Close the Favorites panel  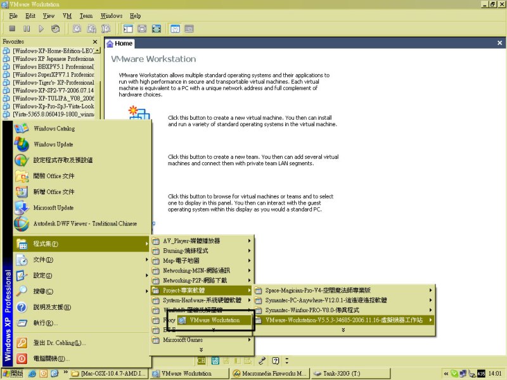click(95, 42)
